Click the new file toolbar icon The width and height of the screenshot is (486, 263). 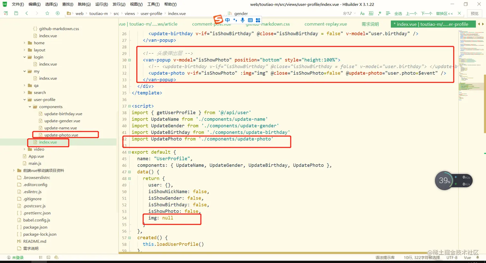click(6, 13)
